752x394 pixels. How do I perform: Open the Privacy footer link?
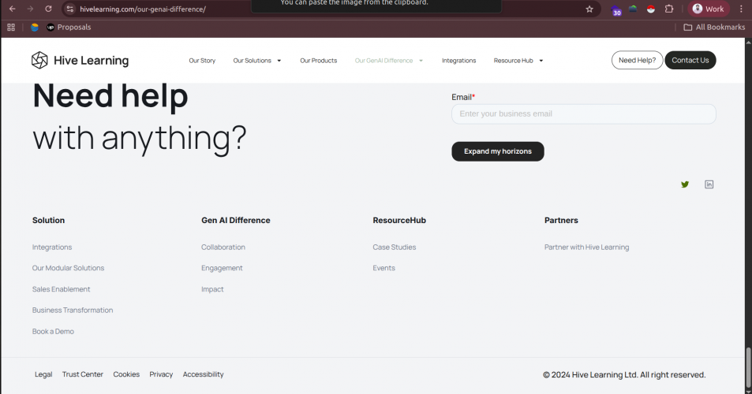coord(161,374)
